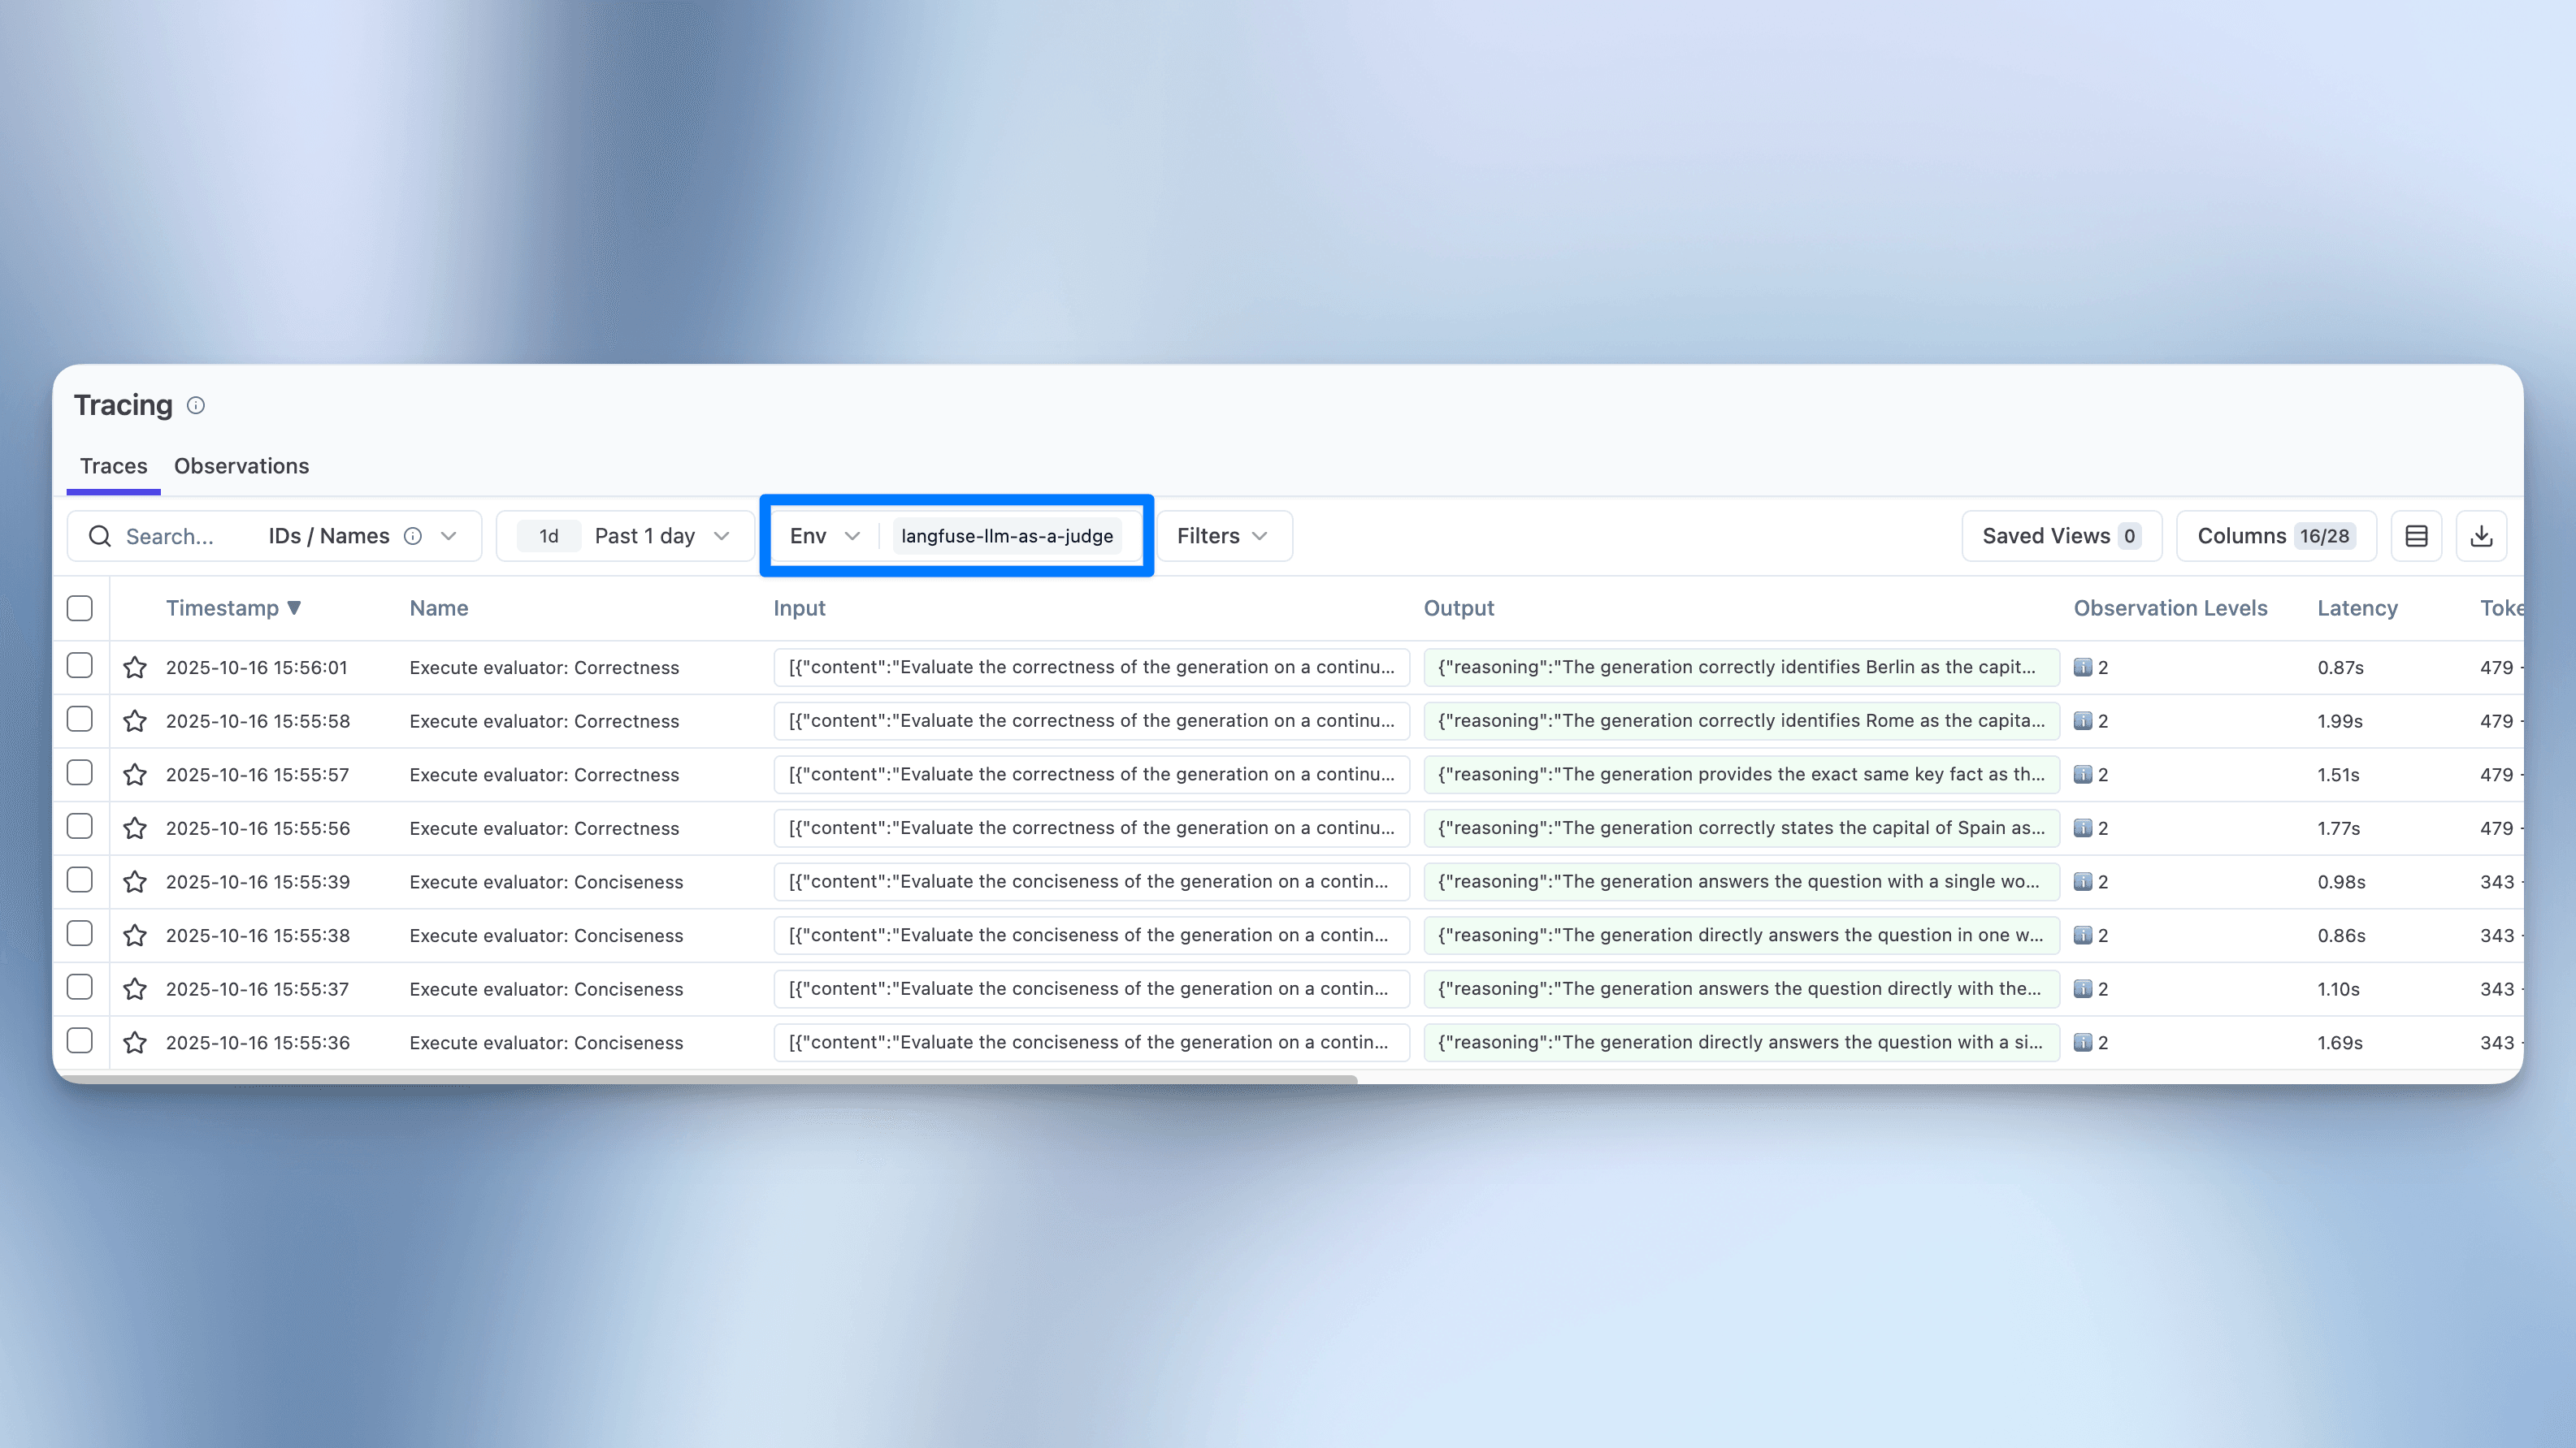
Task: Star the 15:55:39 Conciseness trace
Action: 135,881
